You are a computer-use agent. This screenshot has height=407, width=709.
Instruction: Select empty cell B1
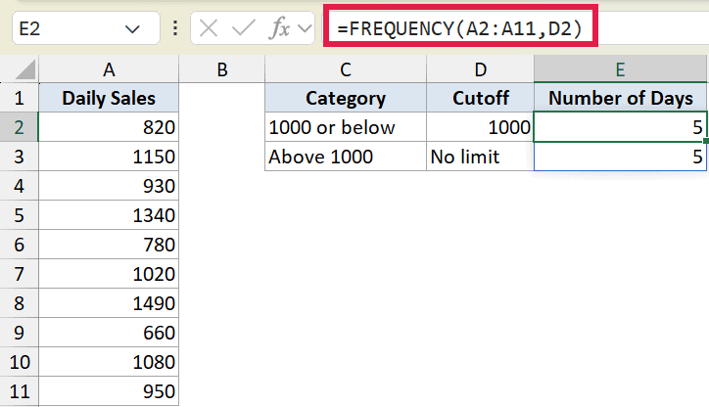tap(222, 98)
